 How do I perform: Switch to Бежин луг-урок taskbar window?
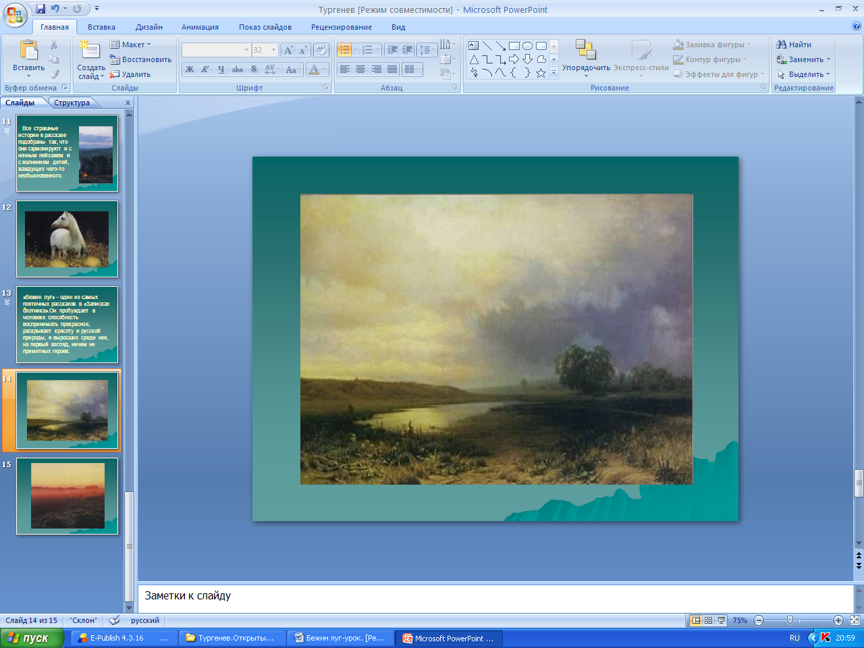[341, 638]
